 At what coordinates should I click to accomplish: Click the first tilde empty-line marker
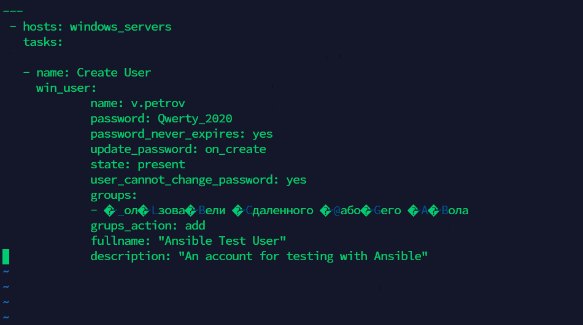(6, 271)
